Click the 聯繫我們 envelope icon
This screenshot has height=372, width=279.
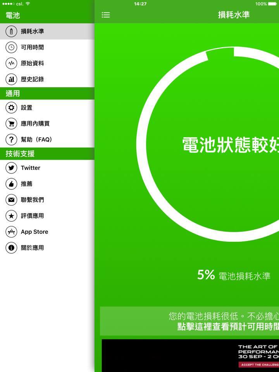11,200
